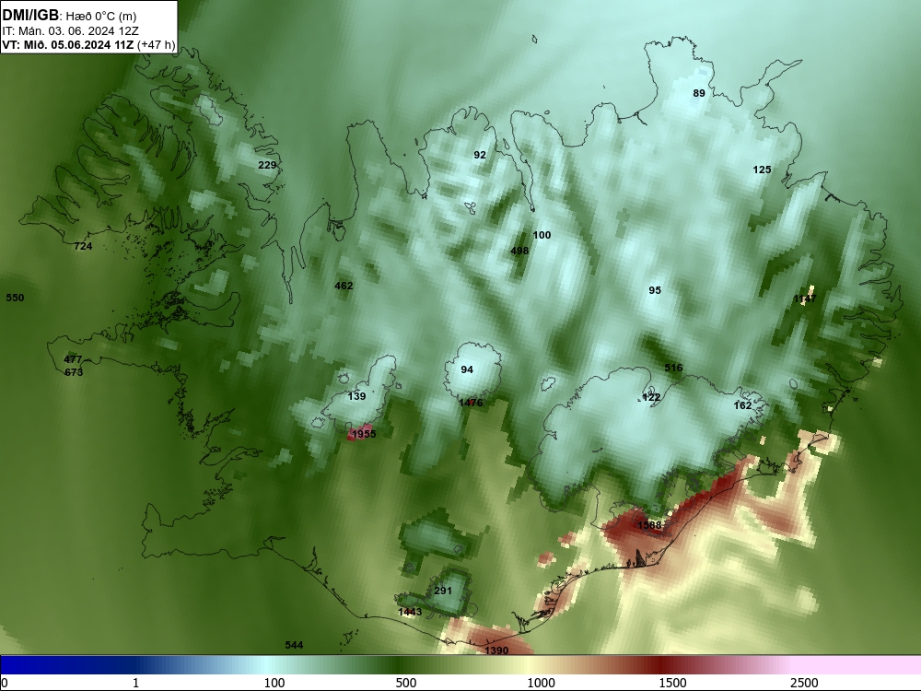Click the map value 92
Image resolution: width=921 pixels, height=691 pixels.
point(480,155)
